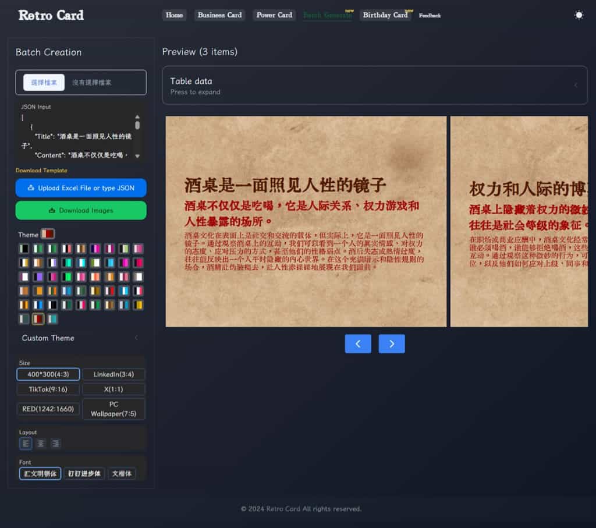Expand the Custom Theme section

click(x=80, y=338)
